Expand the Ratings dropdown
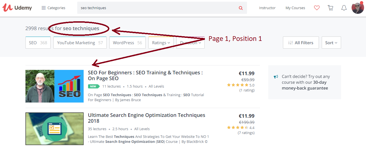Viewport: 366px width, 147px height. pyautogui.click(x=161, y=43)
